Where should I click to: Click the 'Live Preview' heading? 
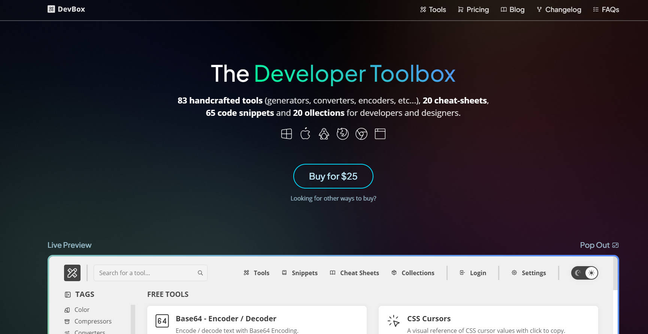tap(69, 245)
